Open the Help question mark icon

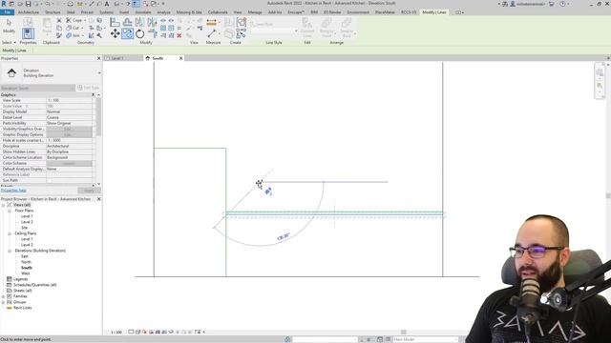coord(562,4)
